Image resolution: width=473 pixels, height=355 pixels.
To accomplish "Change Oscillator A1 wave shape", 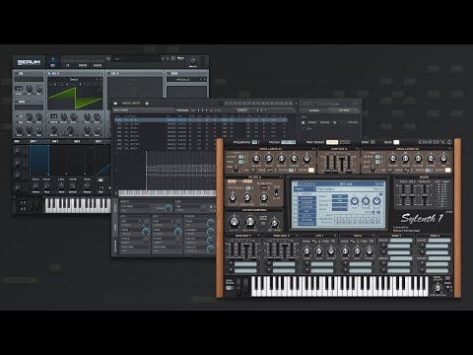I will pyautogui.click(x=270, y=170).
